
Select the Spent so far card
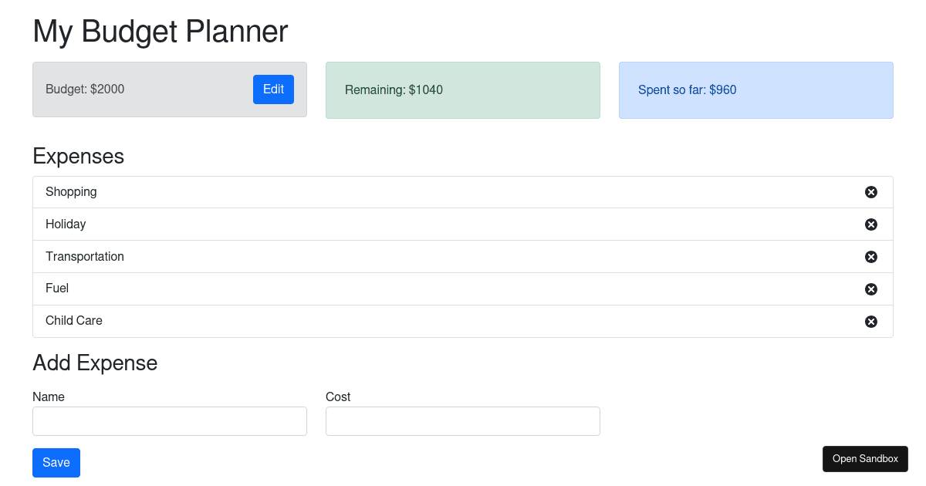[x=755, y=89]
